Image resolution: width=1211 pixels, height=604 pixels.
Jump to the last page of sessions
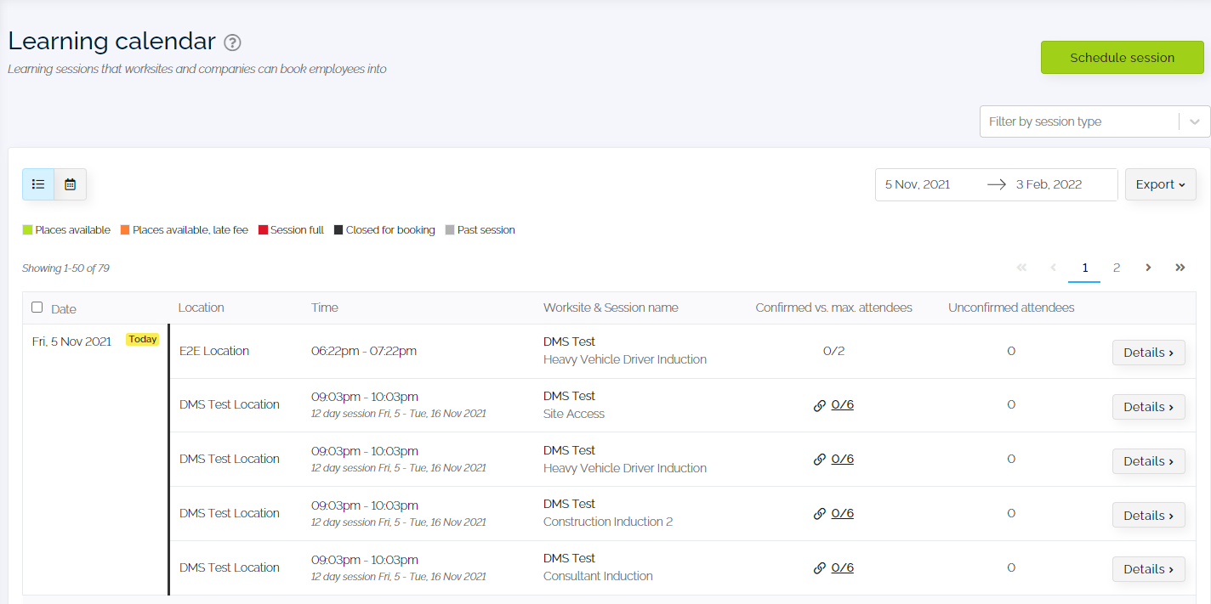[x=1180, y=268]
